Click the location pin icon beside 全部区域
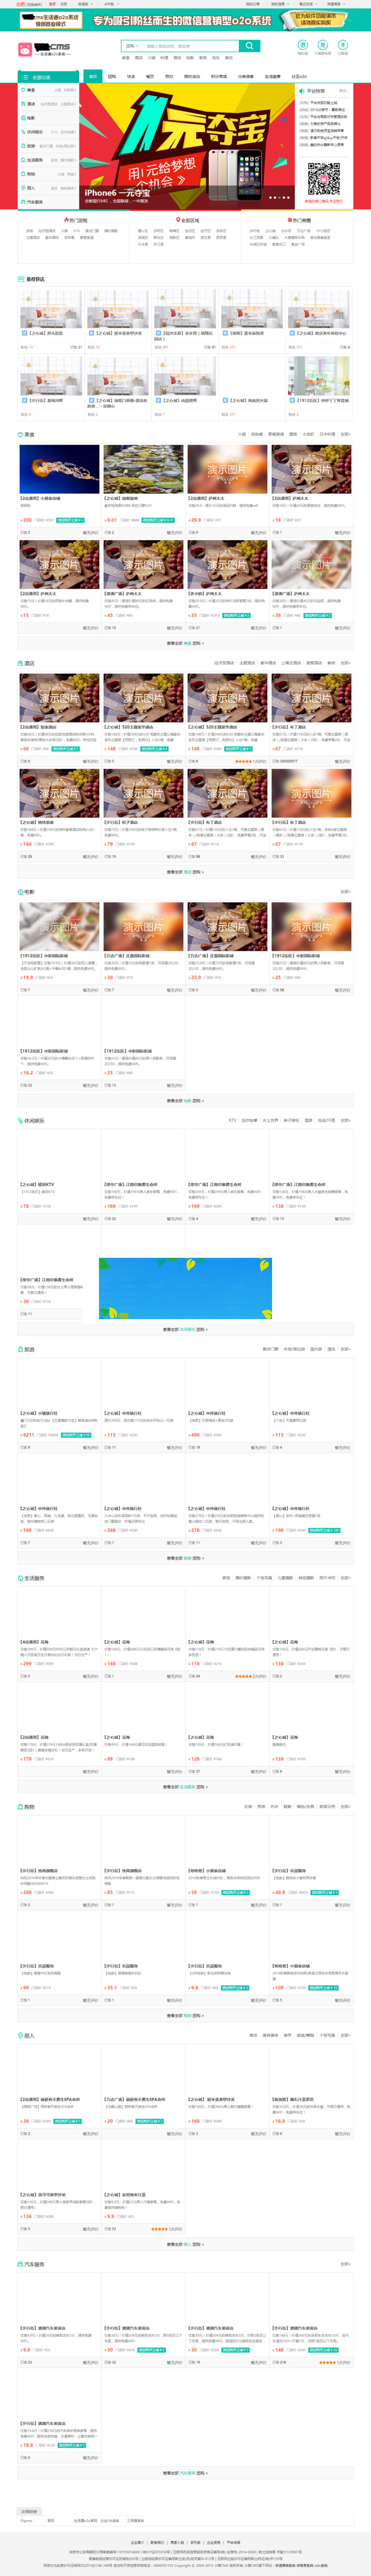Viewport: 371px width, 2576px height. tap(177, 220)
